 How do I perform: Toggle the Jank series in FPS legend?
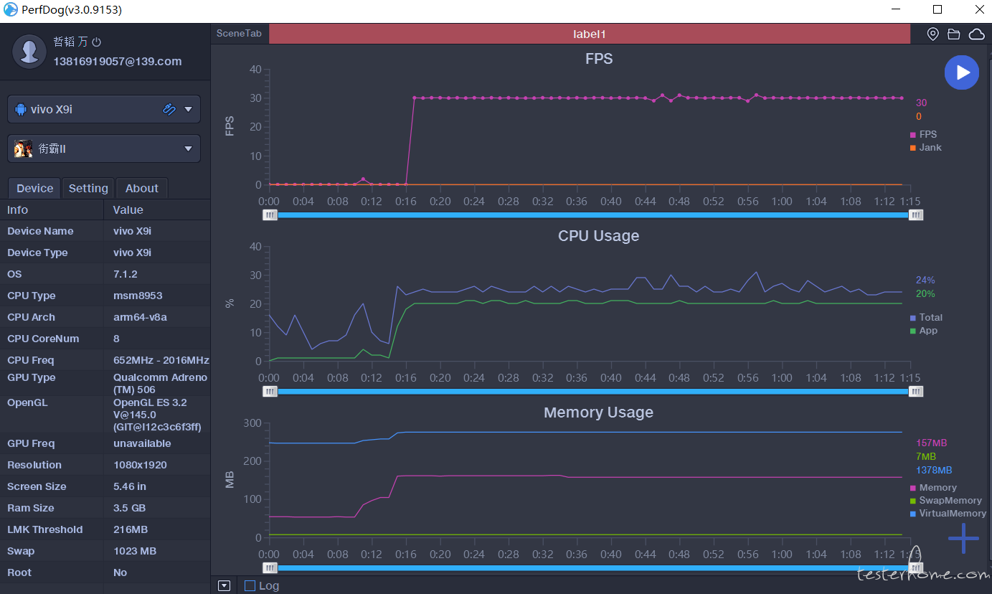point(925,148)
